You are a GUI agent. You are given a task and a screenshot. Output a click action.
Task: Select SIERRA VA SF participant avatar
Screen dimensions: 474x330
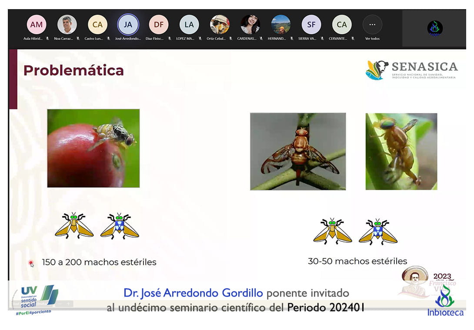(x=311, y=25)
